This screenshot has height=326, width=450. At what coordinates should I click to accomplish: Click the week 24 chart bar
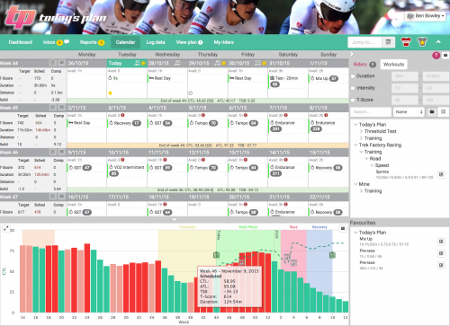tap(87, 278)
